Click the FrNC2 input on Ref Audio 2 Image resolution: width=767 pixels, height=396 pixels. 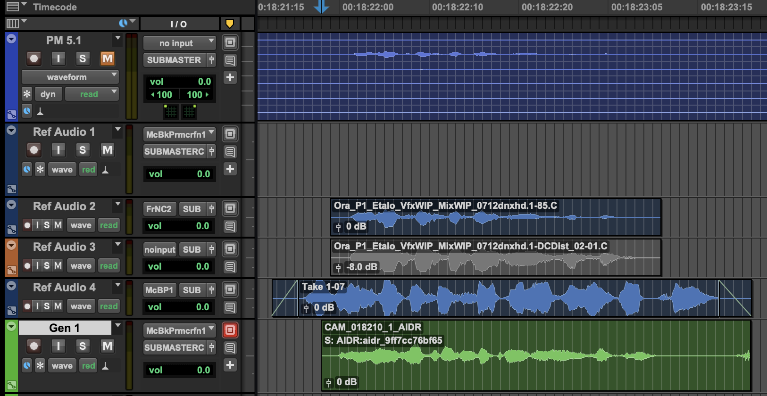[159, 209]
